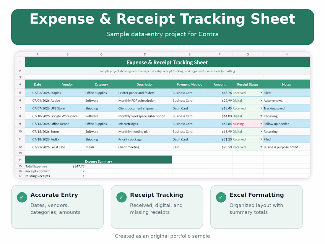Select column H header
This screenshot has height=244, width=325.
coord(287,54)
